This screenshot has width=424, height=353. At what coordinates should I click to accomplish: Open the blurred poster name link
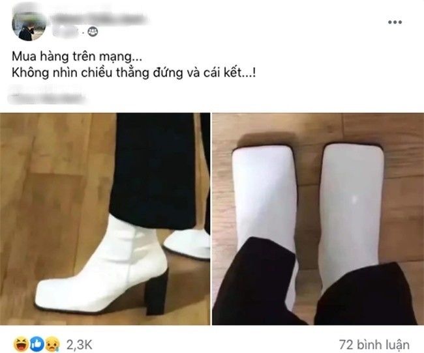tap(99, 19)
